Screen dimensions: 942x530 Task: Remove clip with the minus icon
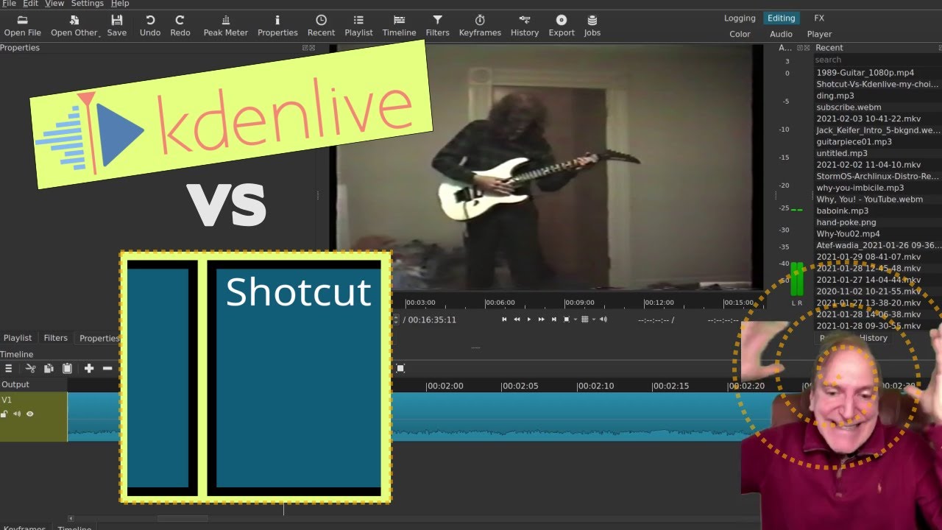(107, 368)
